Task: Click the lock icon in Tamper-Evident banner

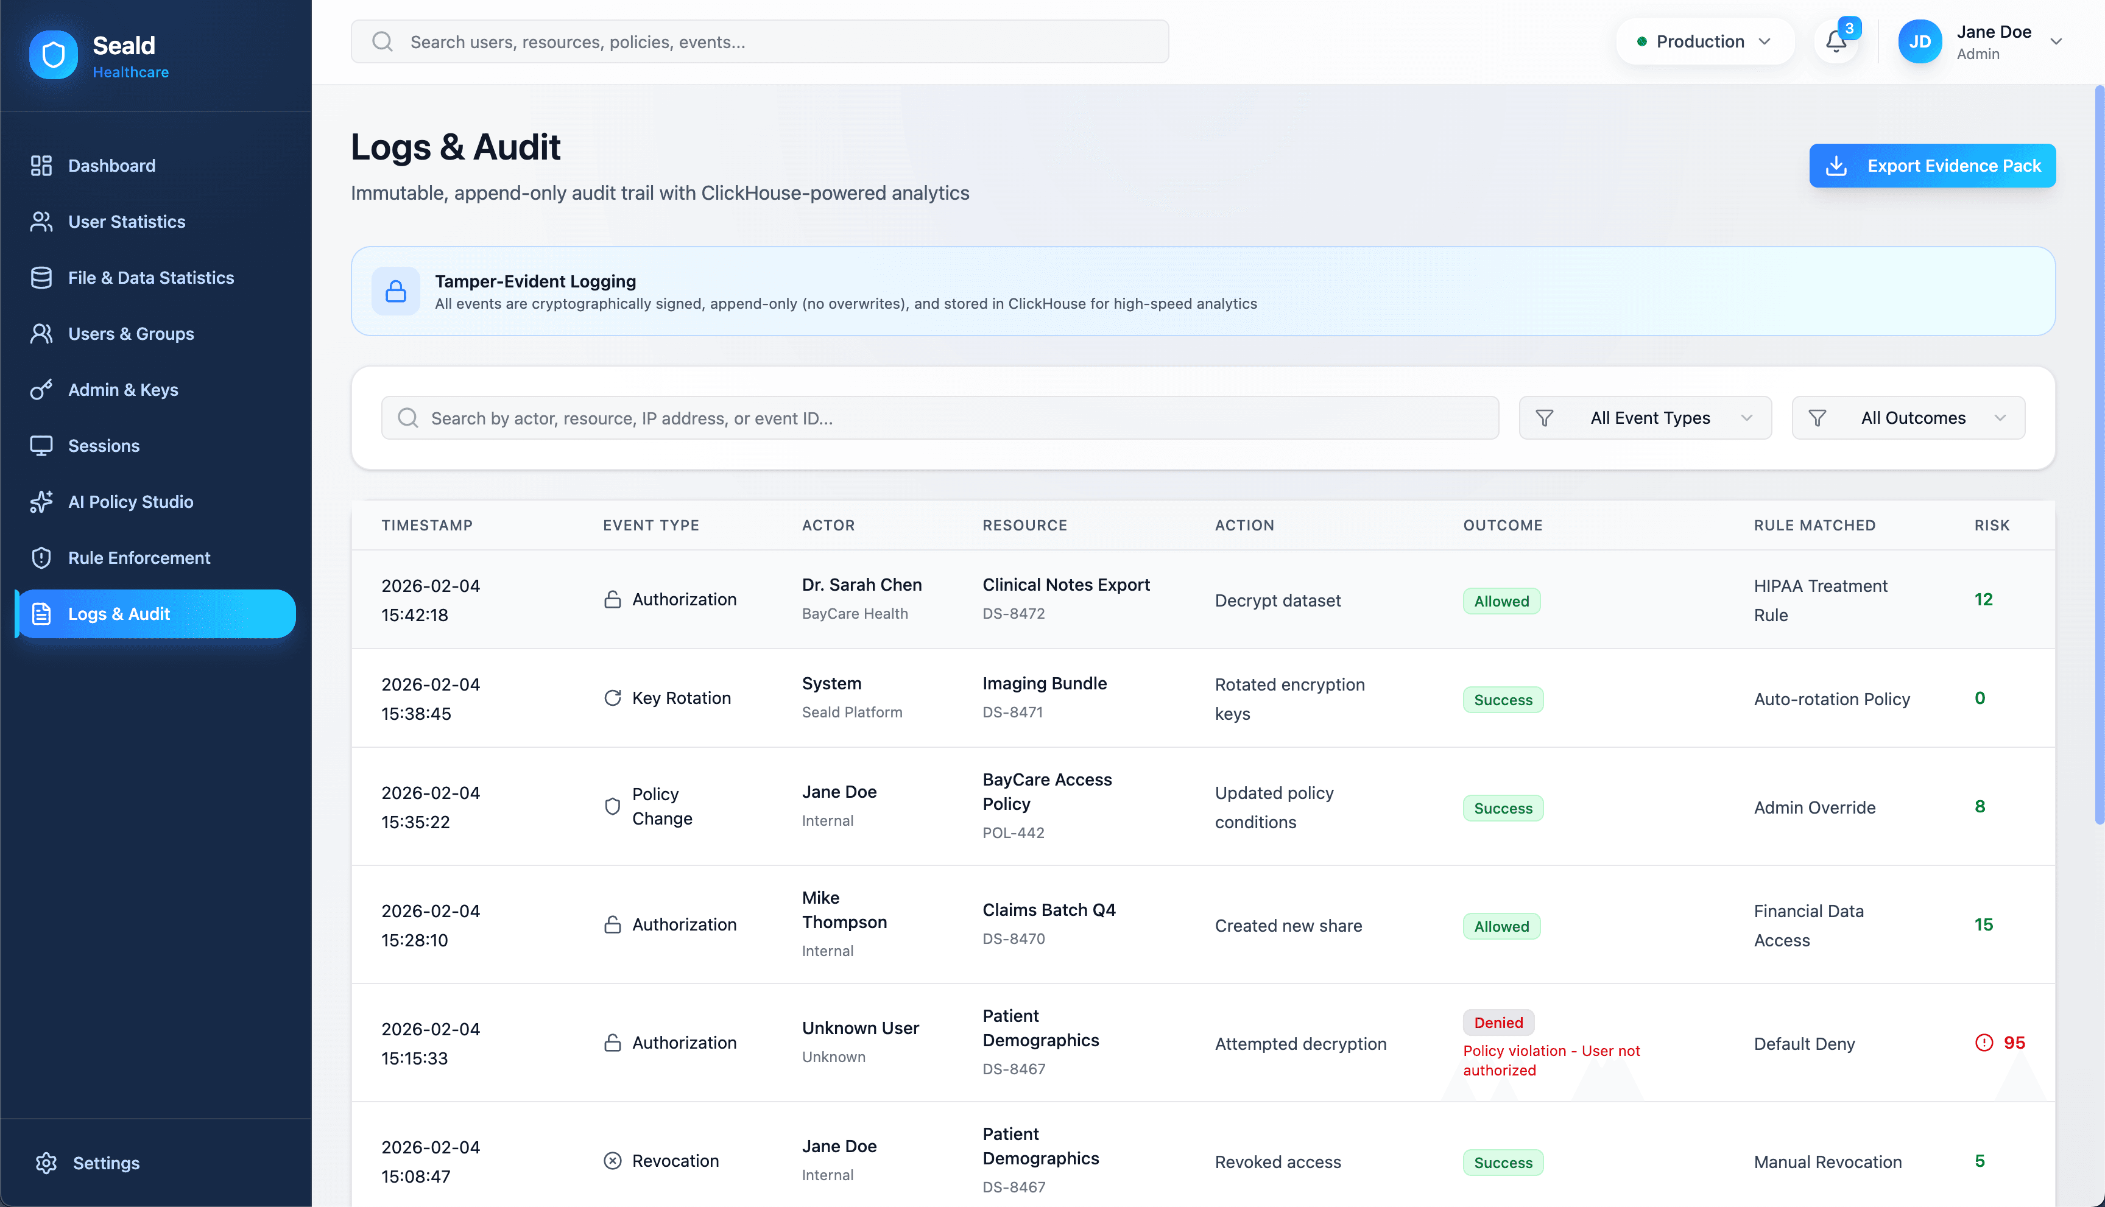Action: tap(395, 291)
